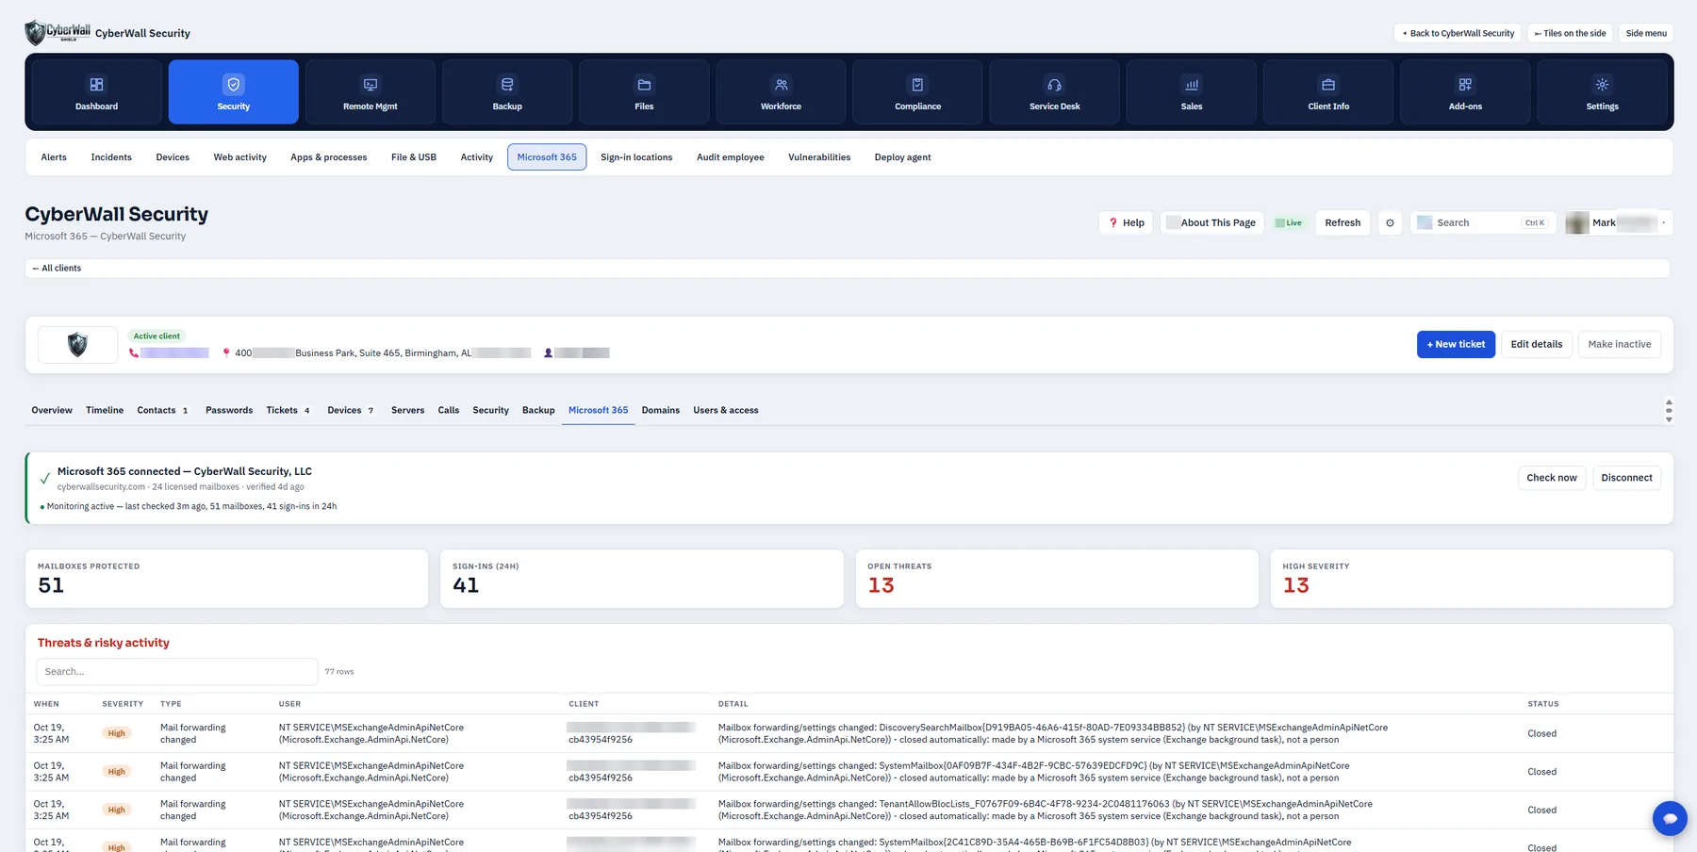
Task: Click the About This Page button
Action: (1211, 223)
